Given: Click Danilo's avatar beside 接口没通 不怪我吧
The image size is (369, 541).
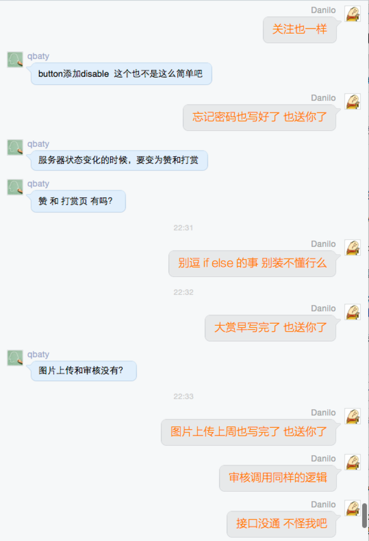Looking at the screenshot, I should tap(352, 508).
